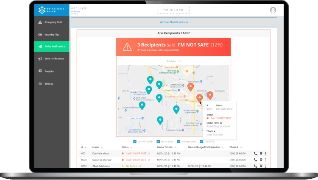This screenshot has height=180, width=318.
Task: Sort by Status Changed by Dispatcher arrow
Action: (223, 147)
